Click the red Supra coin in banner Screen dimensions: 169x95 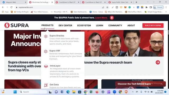pyautogui.click(x=112, y=18)
